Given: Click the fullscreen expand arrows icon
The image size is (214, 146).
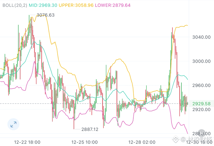Looking at the screenshot, I should pyautogui.click(x=13, y=124).
